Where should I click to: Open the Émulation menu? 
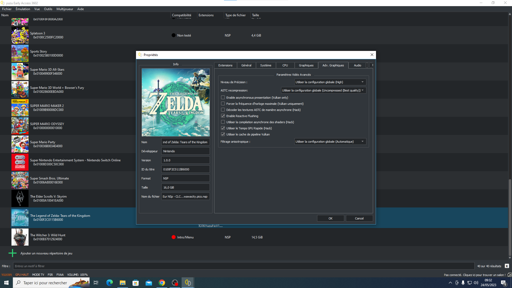click(x=23, y=9)
